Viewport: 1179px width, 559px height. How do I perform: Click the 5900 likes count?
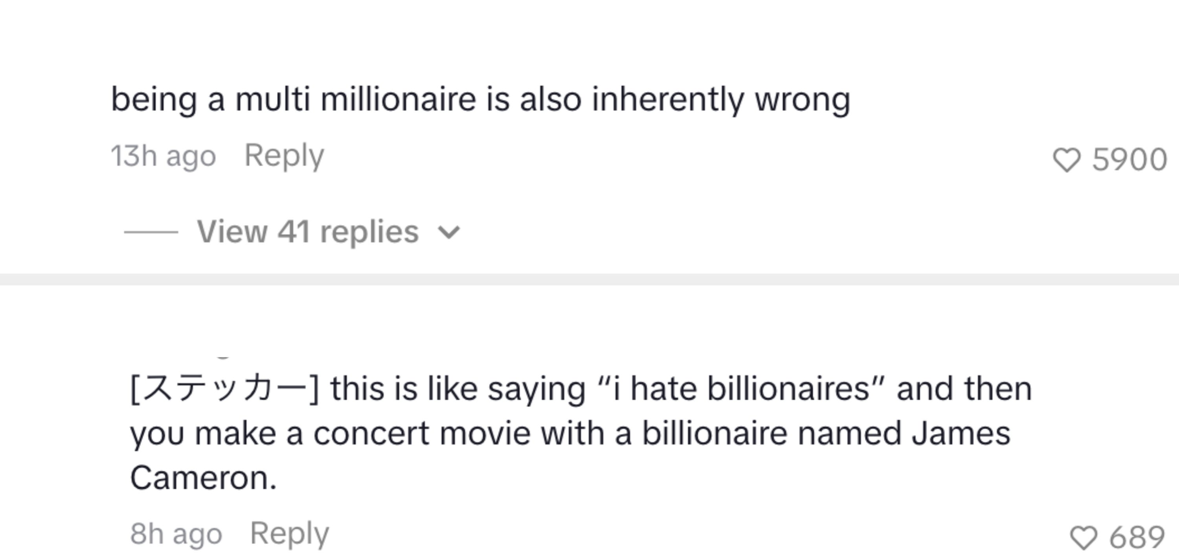(x=1129, y=159)
